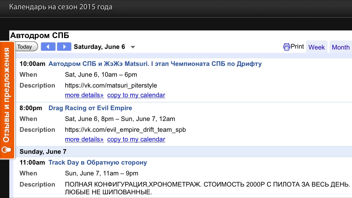Collapse the Автодром СПБ и ЖэЖэ Matsuri event title
The image size is (352, 198).
click(x=155, y=64)
